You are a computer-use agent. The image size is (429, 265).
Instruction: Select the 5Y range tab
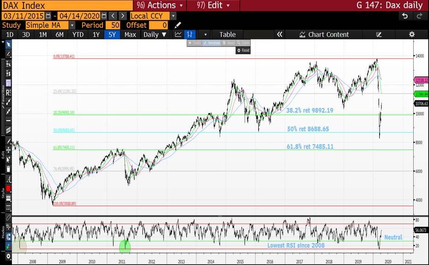coord(112,35)
